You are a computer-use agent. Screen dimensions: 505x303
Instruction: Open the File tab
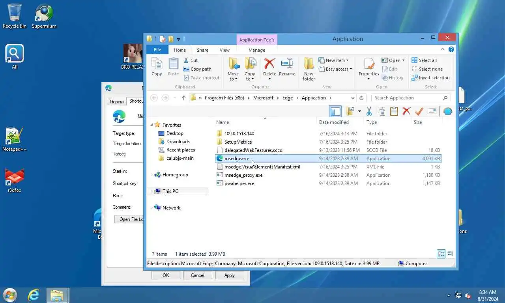(x=157, y=50)
